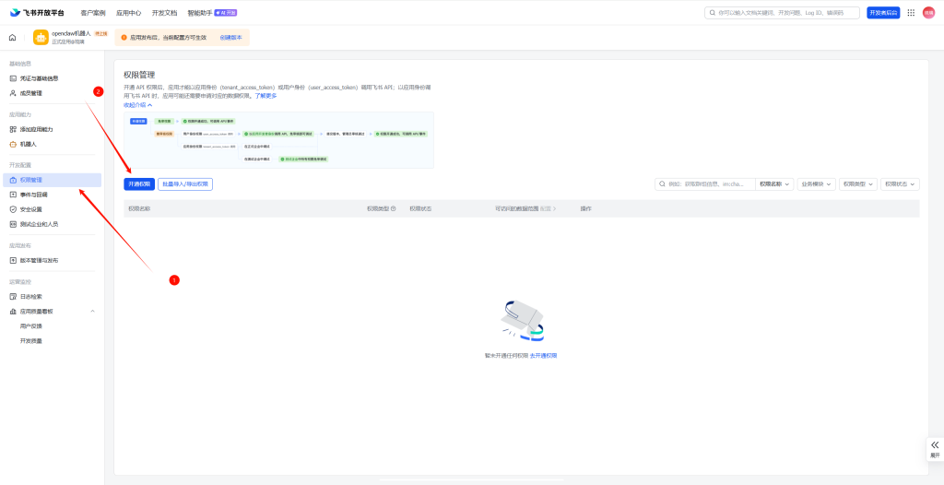Click the 操作 column header
The width and height of the screenshot is (944, 485).
click(x=585, y=209)
